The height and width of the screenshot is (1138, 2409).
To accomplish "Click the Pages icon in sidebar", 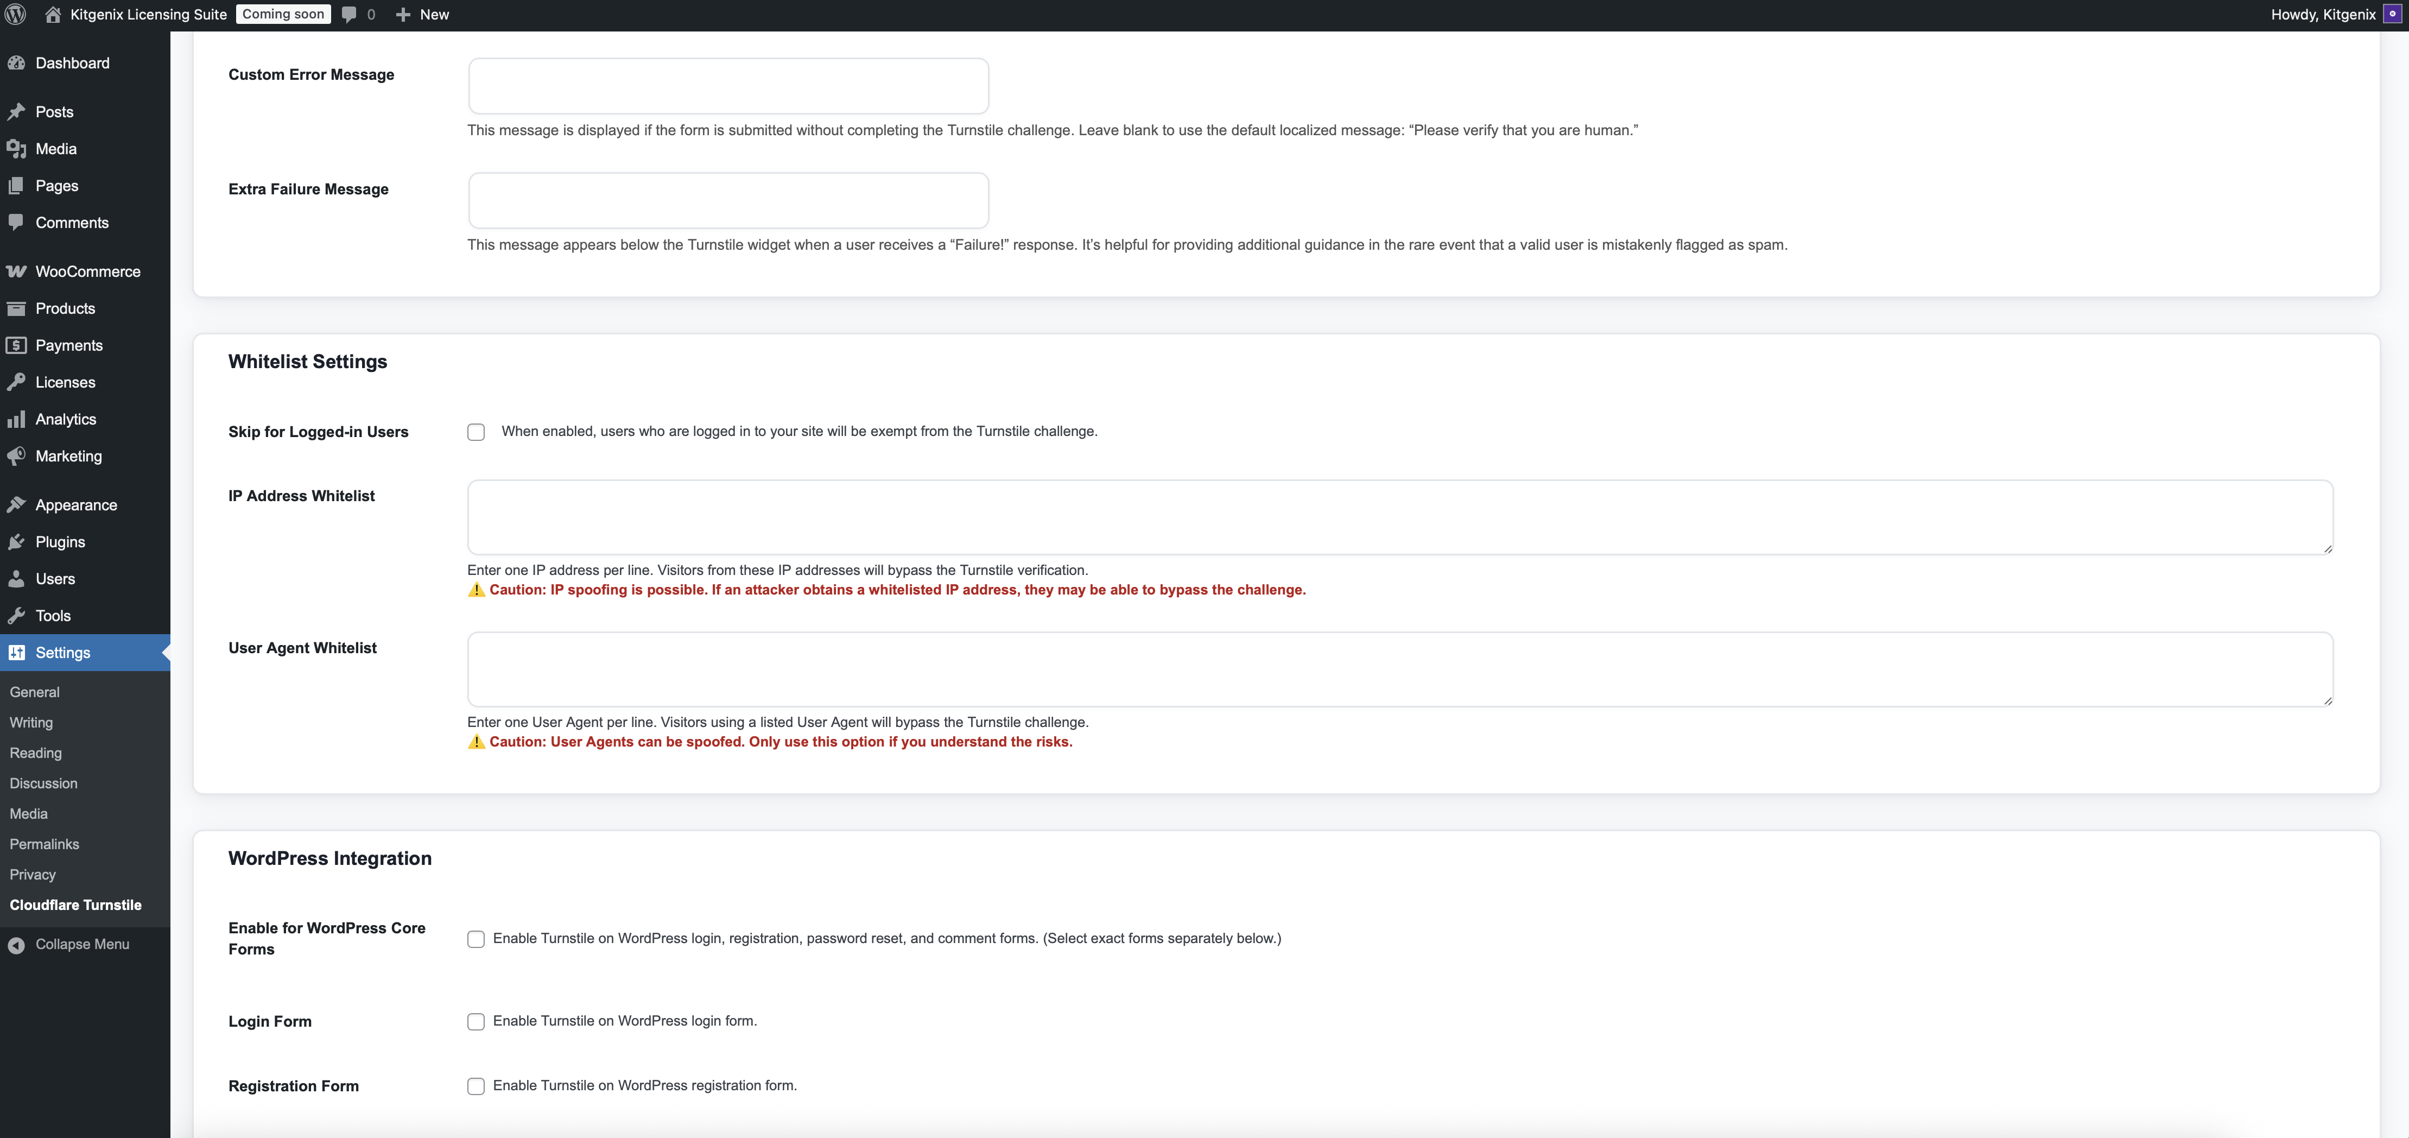I will pos(16,185).
